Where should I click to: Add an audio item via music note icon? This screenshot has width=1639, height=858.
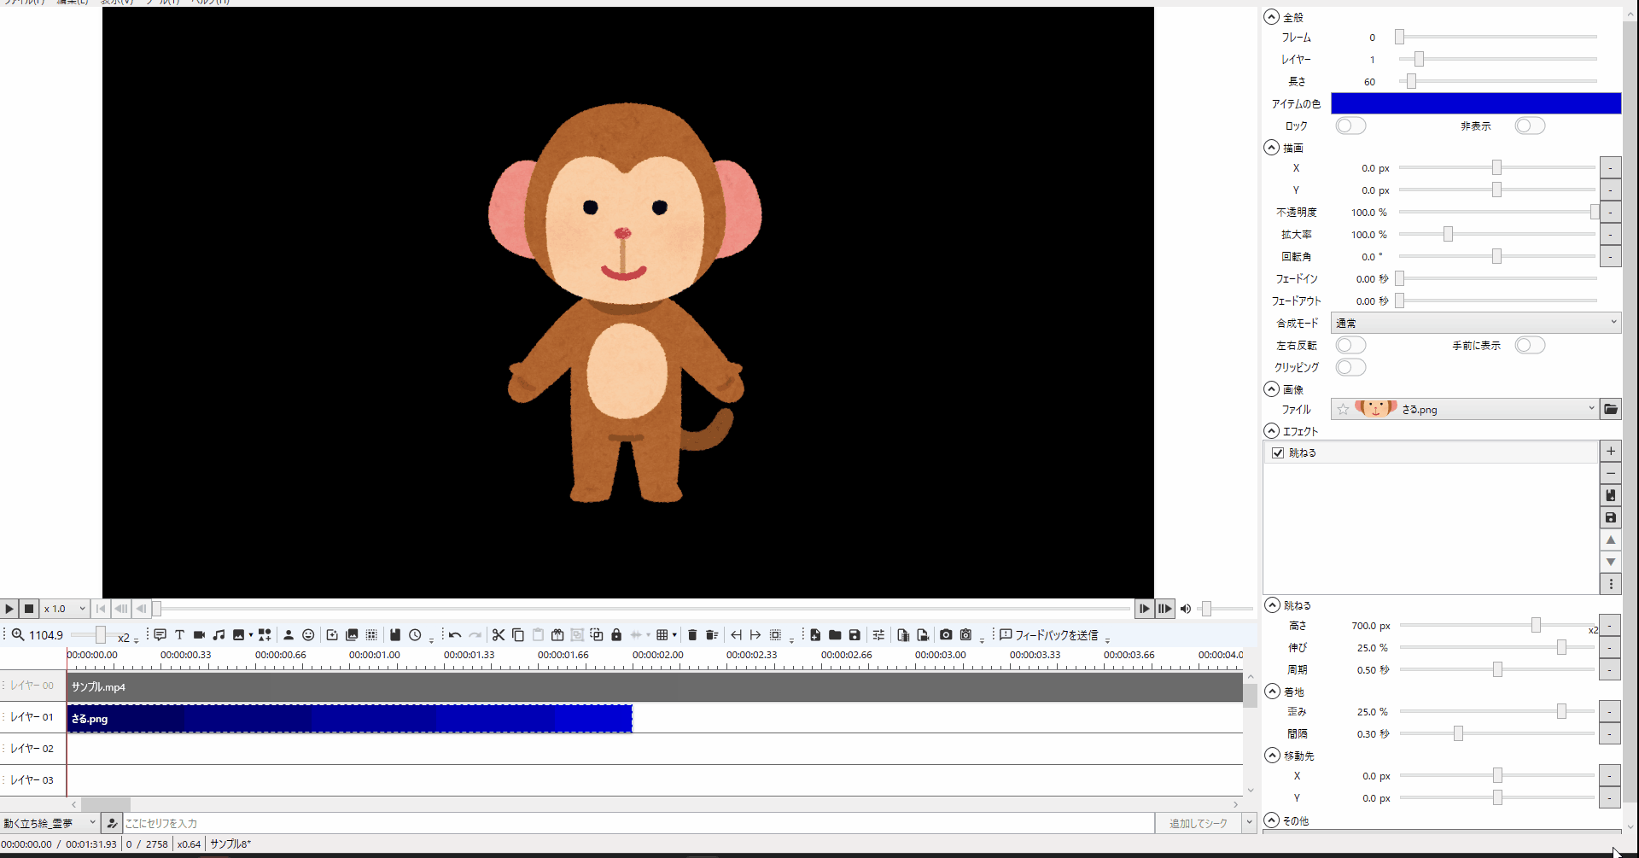point(219,634)
